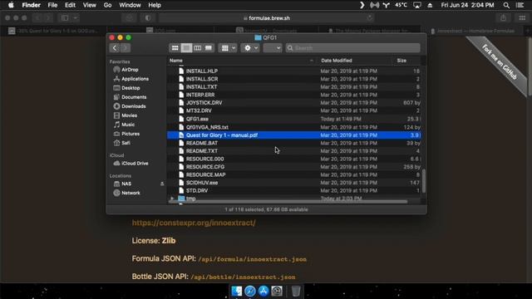Viewport: 532px width, 299px height.
Task: Open Notification Center in menu bar
Action: (x=520, y=5)
